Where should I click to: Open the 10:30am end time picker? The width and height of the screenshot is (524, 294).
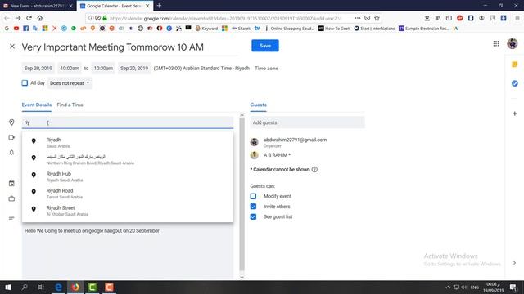tap(103, 69)
